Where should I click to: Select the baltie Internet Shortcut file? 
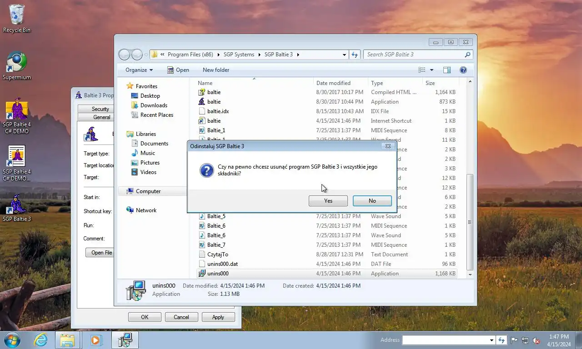[x=326, y=121]
